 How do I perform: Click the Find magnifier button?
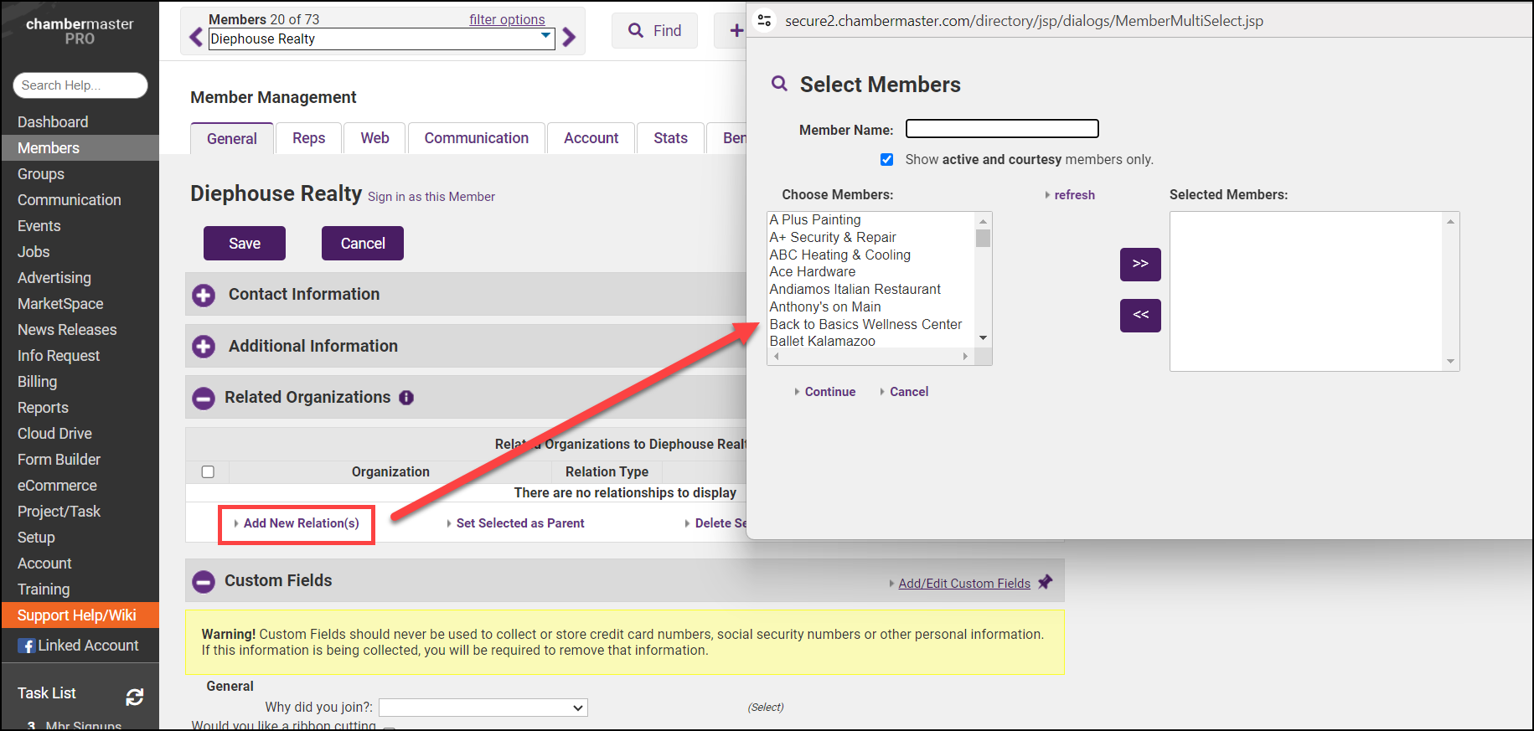pos(654,31)
